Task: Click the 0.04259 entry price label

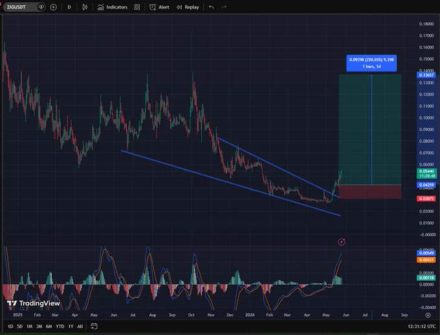Action: tap(426, 185)
